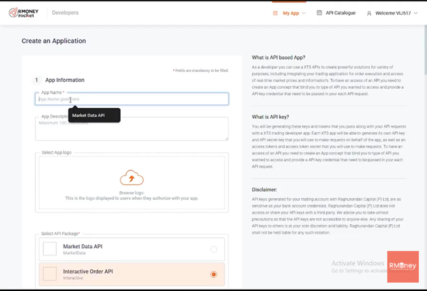Select the Interactive Order API radio button

[x=213, y=274]
